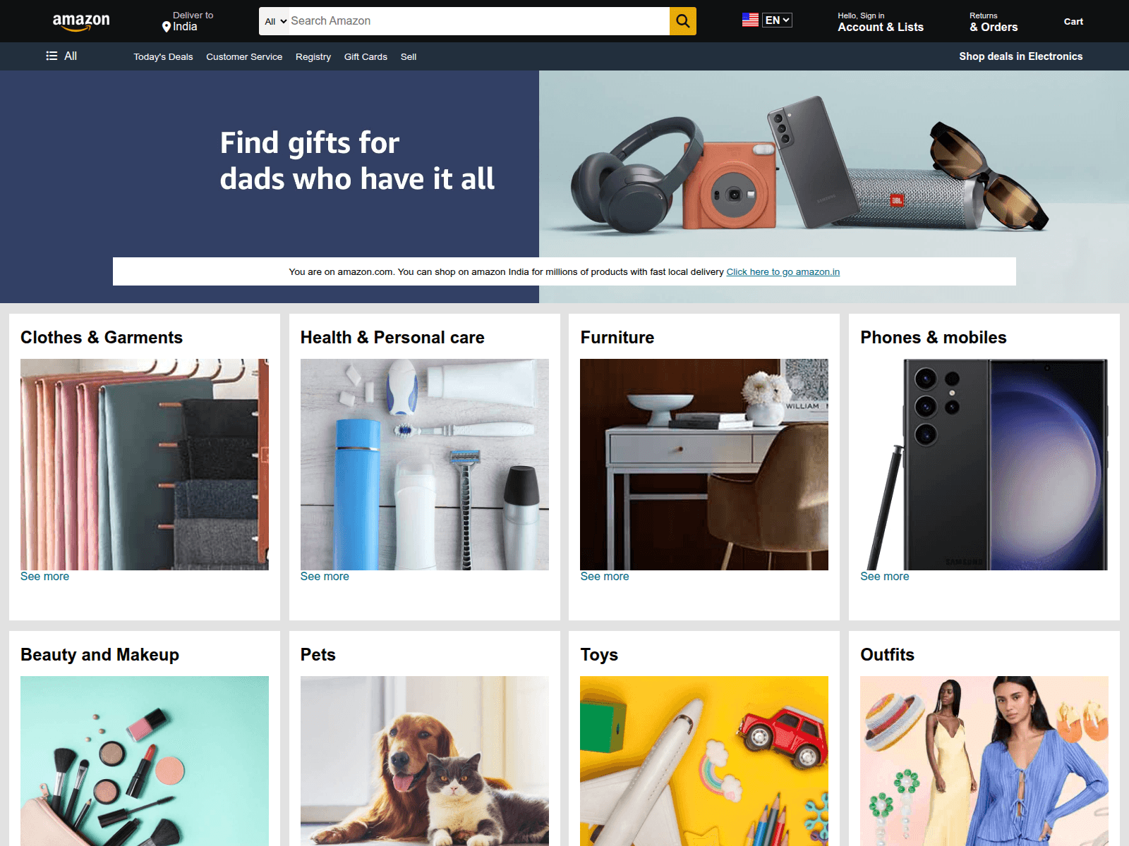Expand the All search category dropdown
The height and width of the screenshot is (846, 1129).
click(x=275, y=21)
